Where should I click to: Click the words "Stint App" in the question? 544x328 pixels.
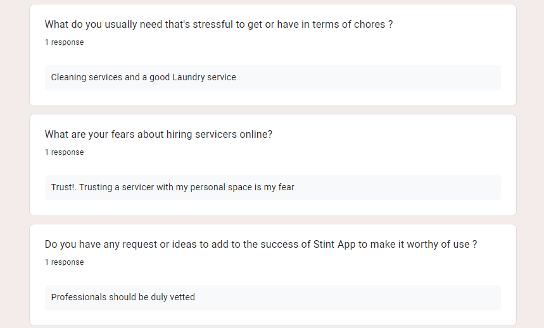(x=335, y=245)
